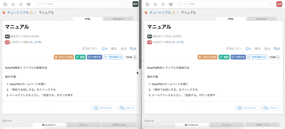The image size is (285, 129).
Task: Expand その他 dropdown in right window
Action: pyautogui.click(x=274, y=57)
